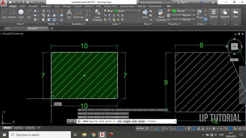Viewport: 246px width, 138px height.
Task: Insert a Table from Annotation panel
Action: pyautogui.click(x=87, y=20)
